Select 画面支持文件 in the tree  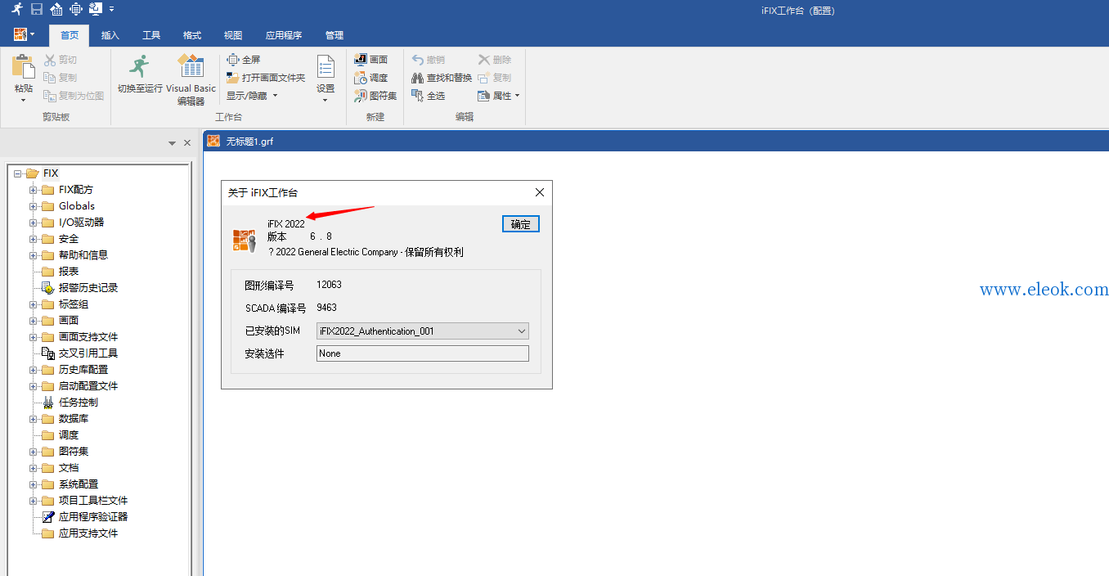pyautogui.click(x=88, y=337)
